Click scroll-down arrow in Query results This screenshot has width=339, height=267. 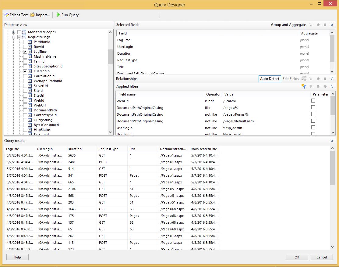332,247
